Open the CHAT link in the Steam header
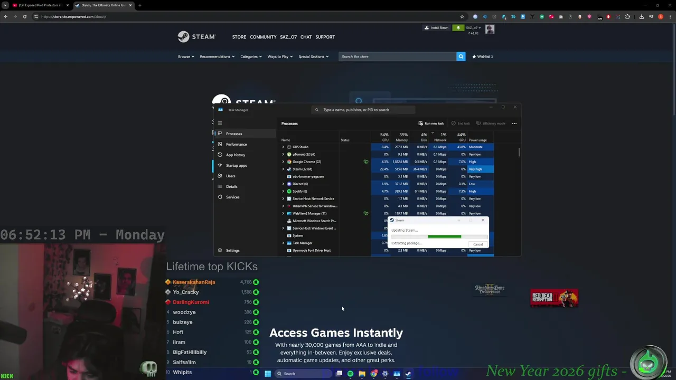Viewport: 676px width, 380px height. pos(306,37)
